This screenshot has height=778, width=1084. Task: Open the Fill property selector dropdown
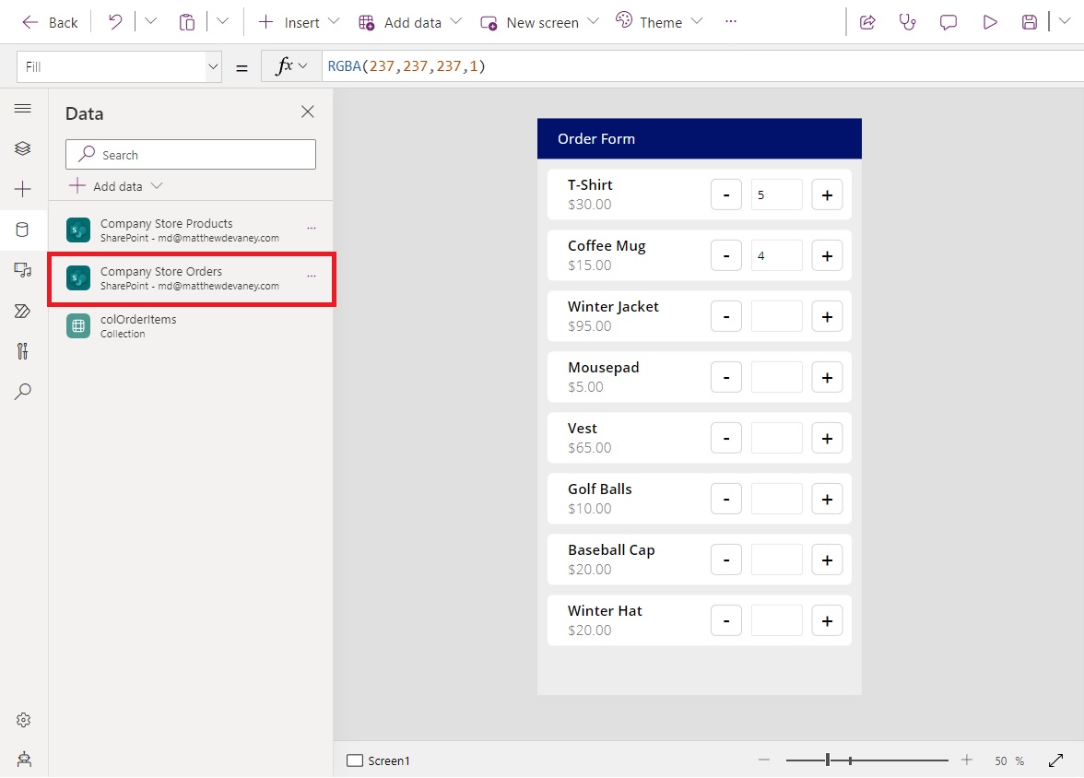tap(213, 65)
